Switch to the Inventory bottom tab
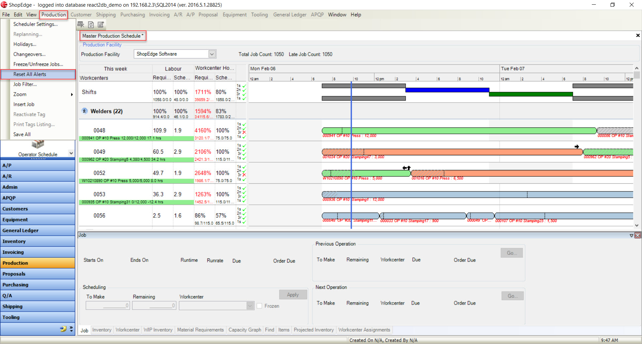This screenshot has height=344, width=642. click(102, 330)
